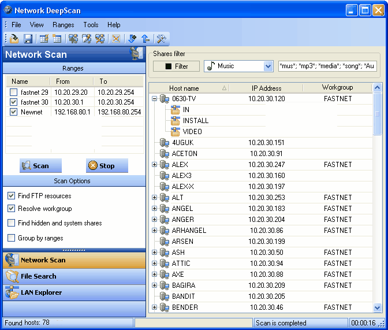Switch to the LAN Explorer panel
Viewport: 388px width, 330px height.
coord(74,292)
